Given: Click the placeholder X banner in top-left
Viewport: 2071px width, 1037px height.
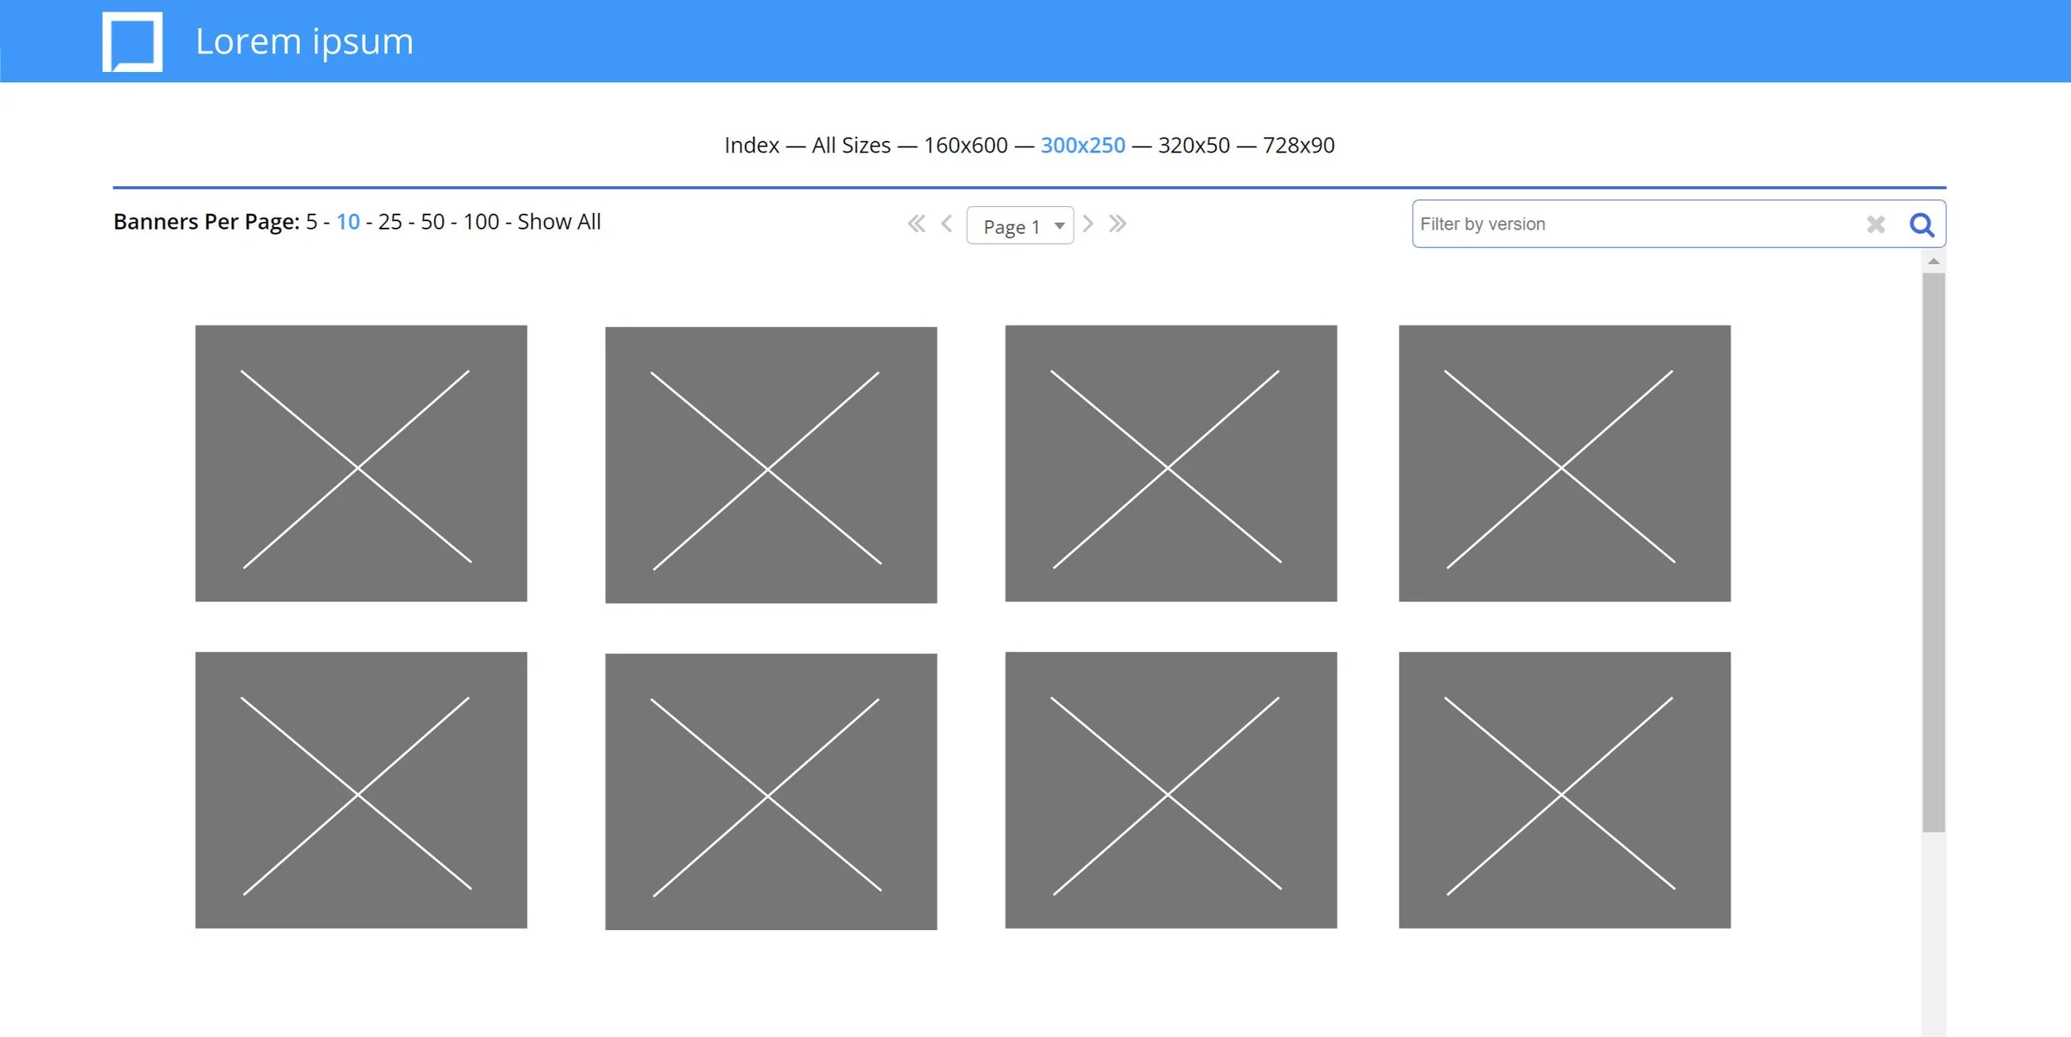Looking at the screenshot, I should coord(360,462).
